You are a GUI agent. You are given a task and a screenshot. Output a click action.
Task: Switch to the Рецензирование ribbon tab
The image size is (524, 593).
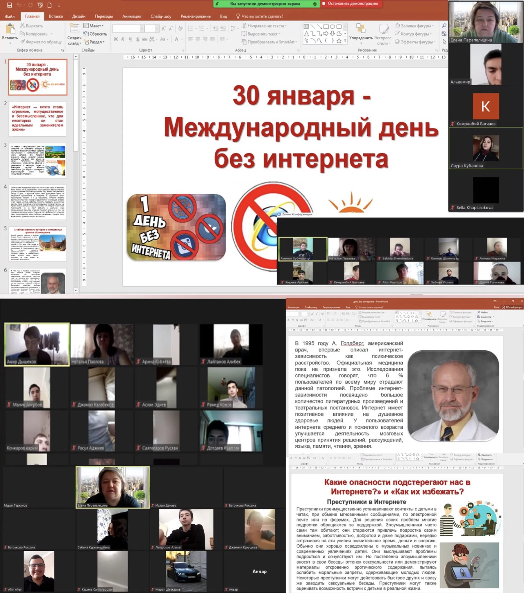click(x=196, y=16)
